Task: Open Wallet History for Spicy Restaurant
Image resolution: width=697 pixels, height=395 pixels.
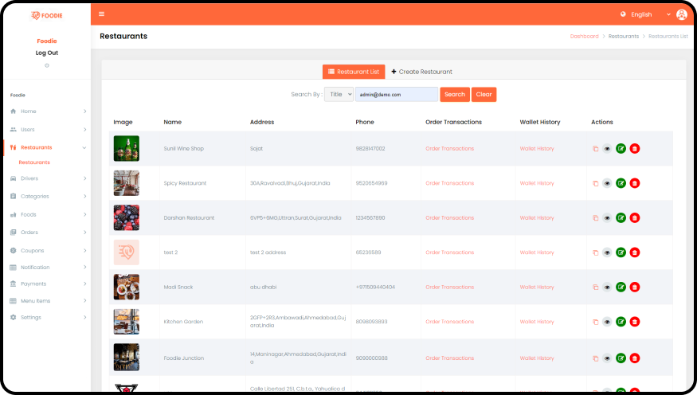Action: pos(536,183)
